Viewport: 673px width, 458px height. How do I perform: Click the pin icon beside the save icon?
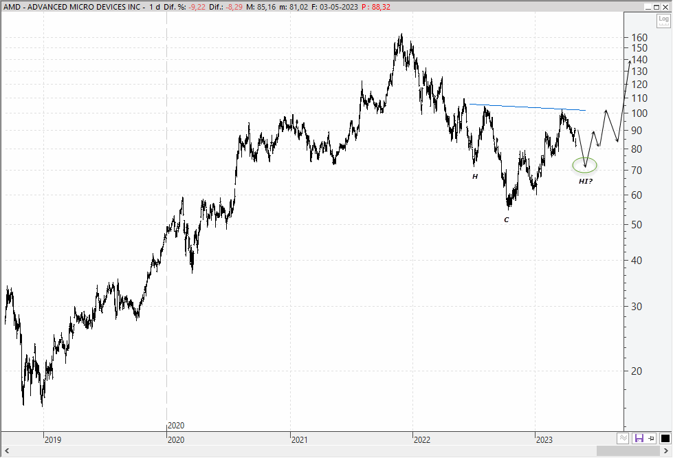(652, 438)
